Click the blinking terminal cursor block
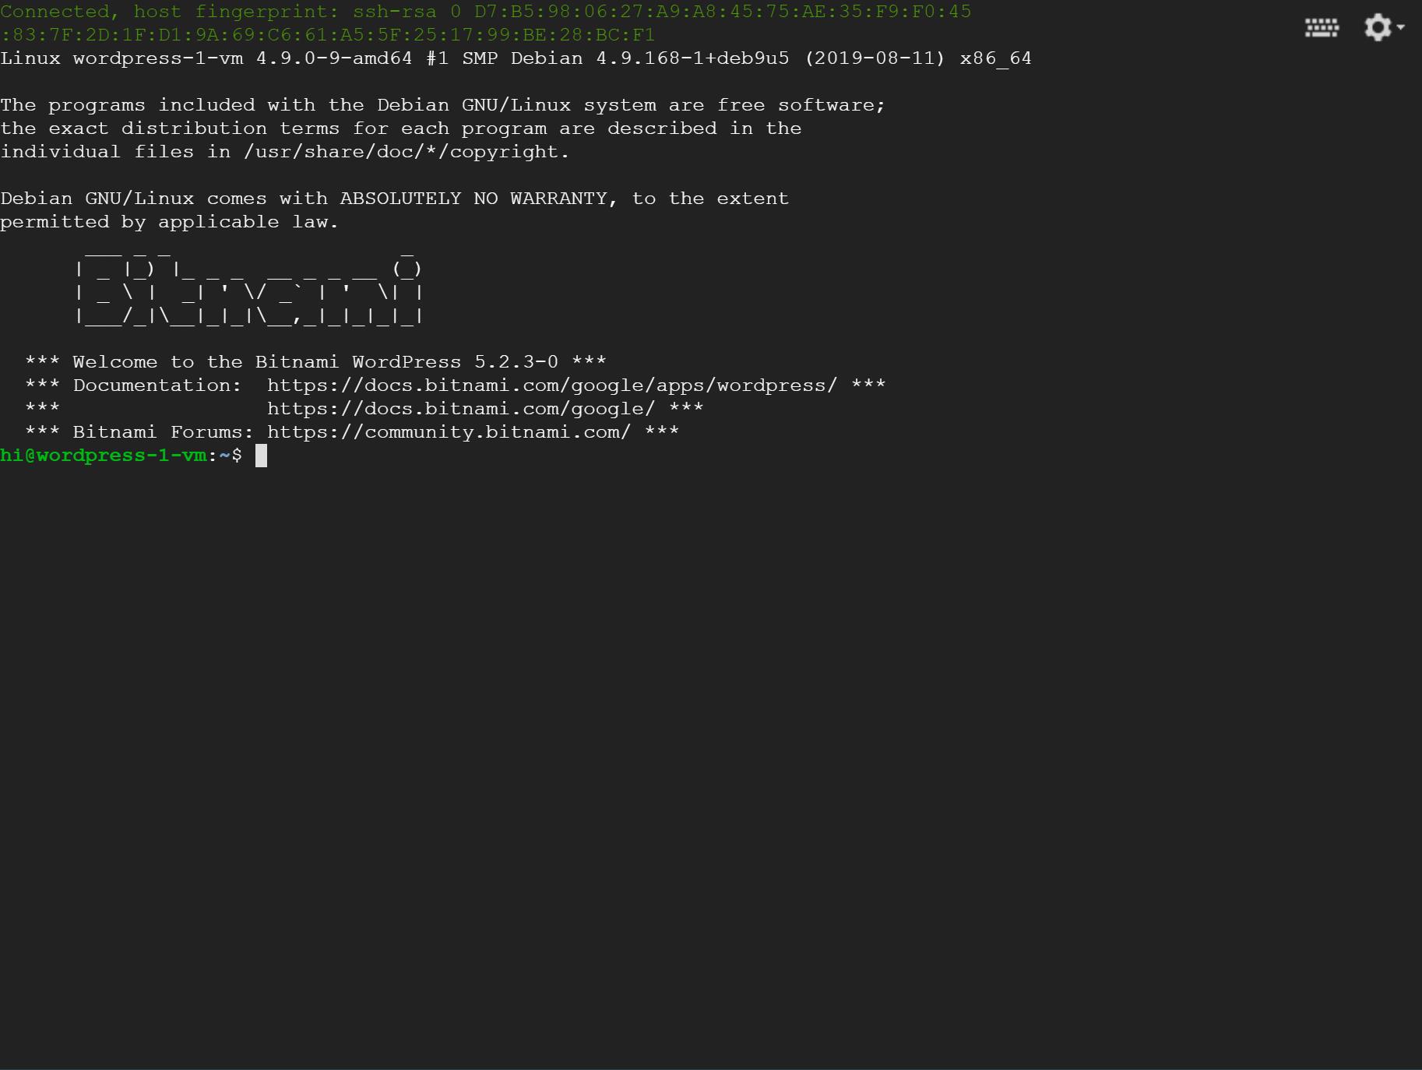The width and height of the screenshot is (1422, 1070). click(x=262, y=456)
